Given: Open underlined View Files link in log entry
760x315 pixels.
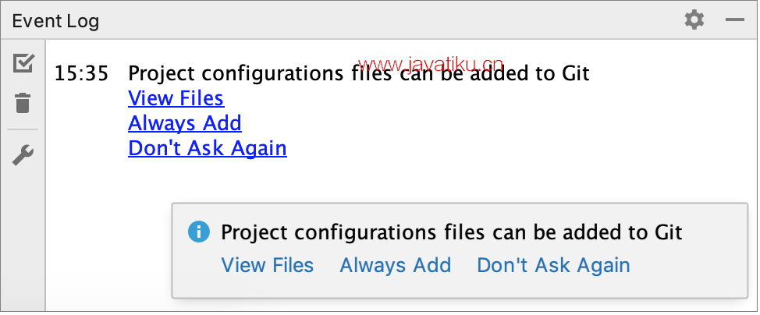Looking at the screenshot, I should (x=176, y=98).
